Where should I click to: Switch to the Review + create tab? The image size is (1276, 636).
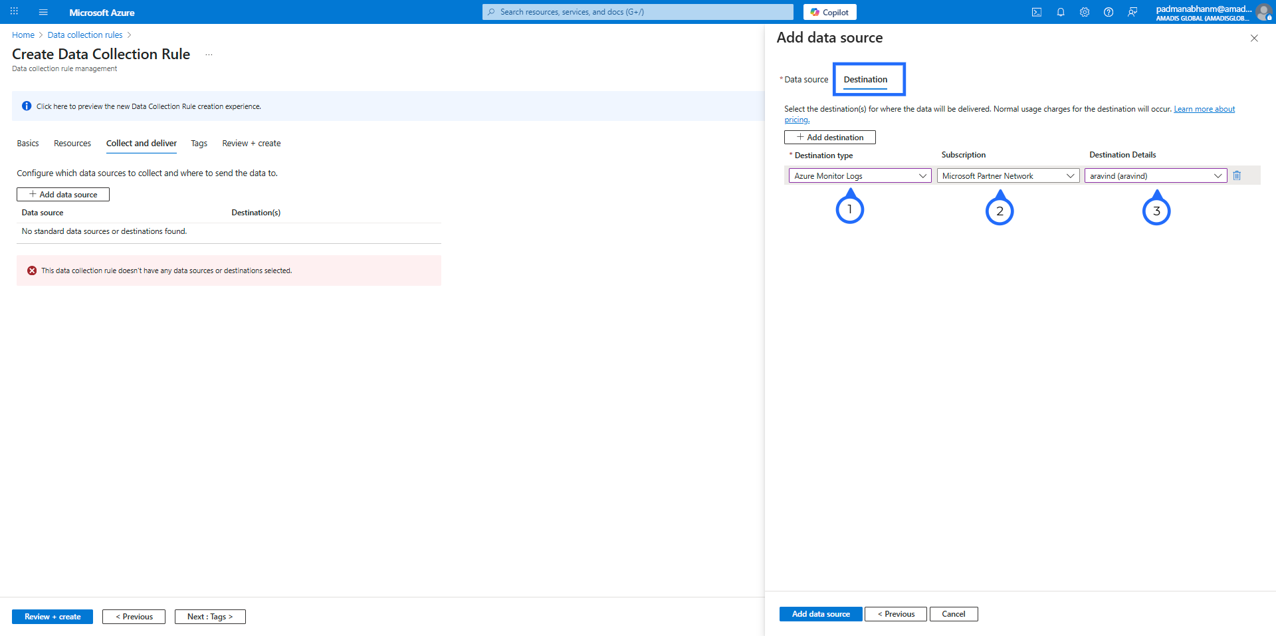coord(251,144)
